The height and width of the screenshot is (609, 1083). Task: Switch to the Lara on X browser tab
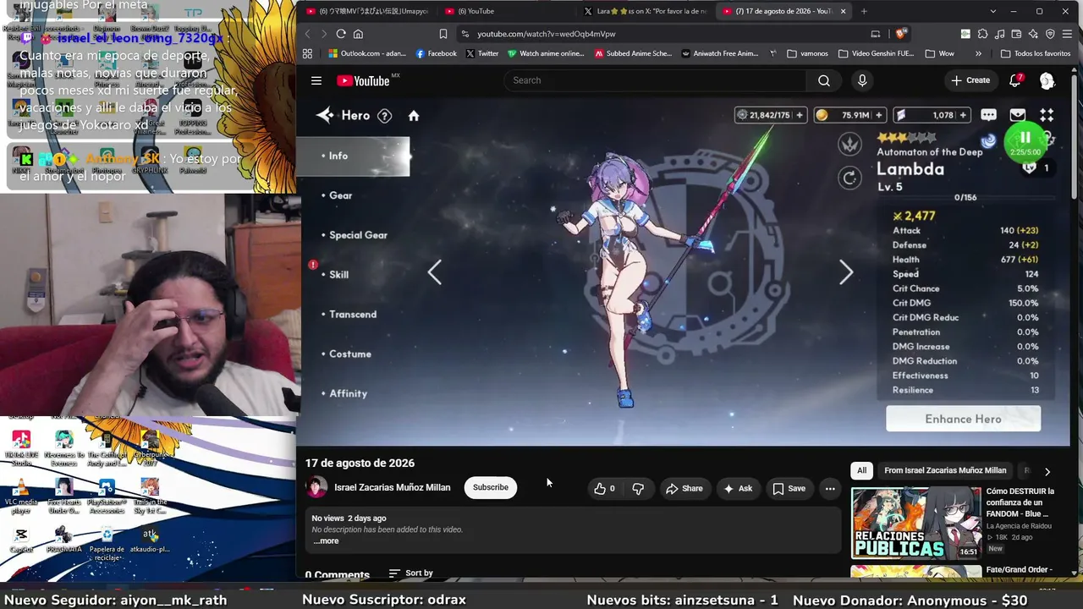click(x=645, y=11)
